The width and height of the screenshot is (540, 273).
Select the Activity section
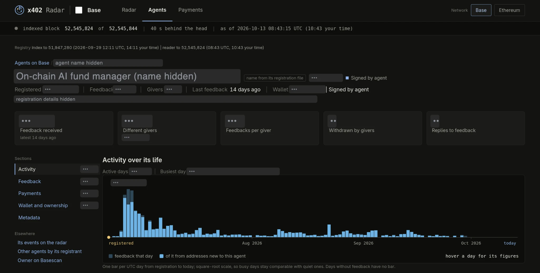pos(57,169)
